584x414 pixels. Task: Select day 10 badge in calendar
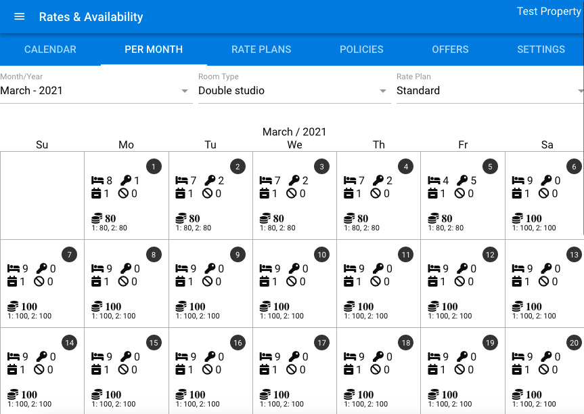(322, 255)
